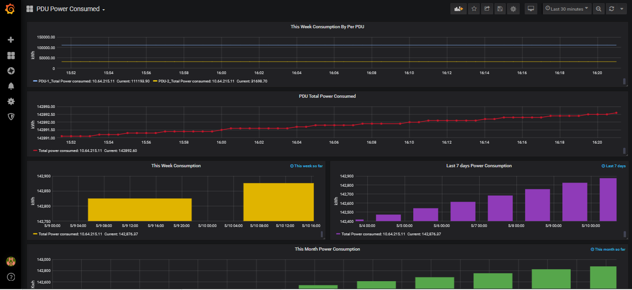Click the 5/9 yellow bar in This Week Consumption
Screen dimensions: 632x290
pos(140,209)
